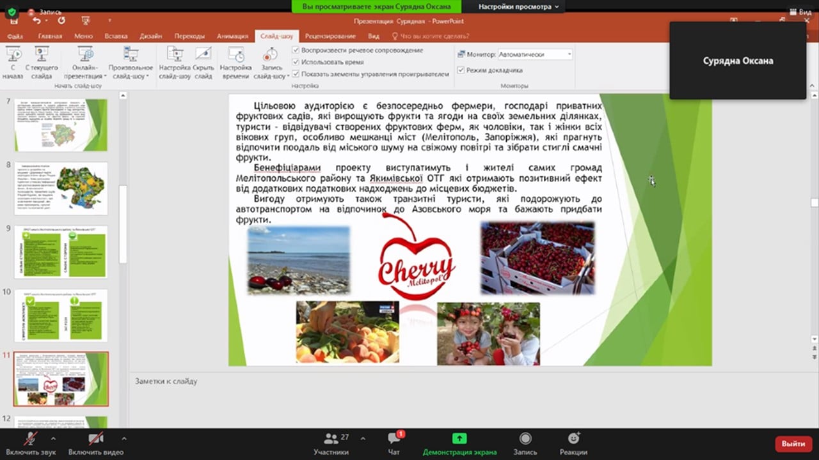Toggle the 'Режим докладчика' checkbox
Image resolution: width=819 pixels, height=460 pixels.
click(461, 70)
